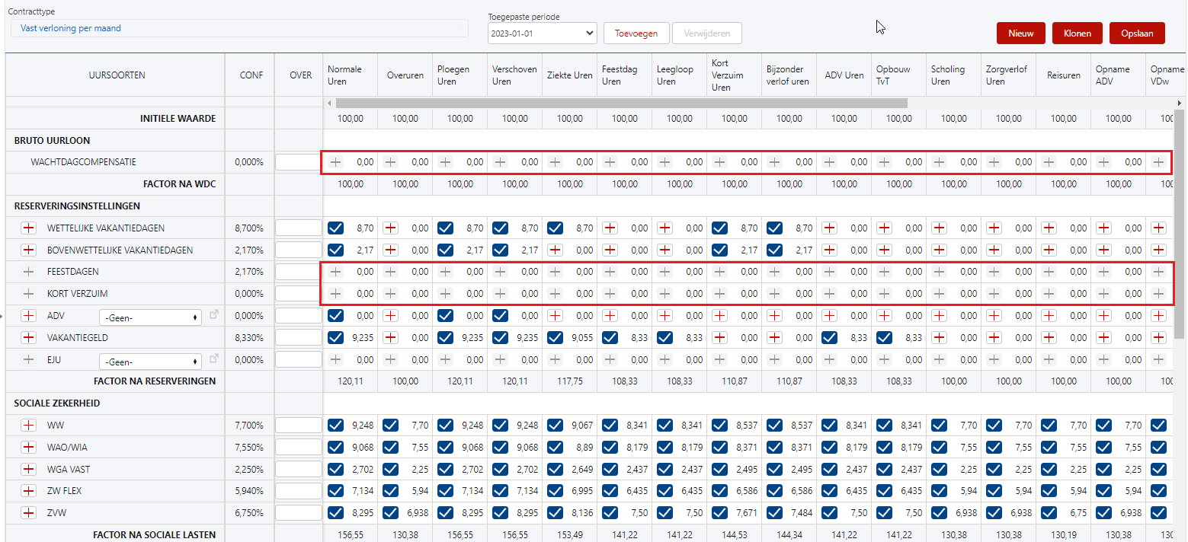Click the SOCIALE ZEKERHEID section label
Viewport: 1188px width, 542px height.
pos(57,403)
